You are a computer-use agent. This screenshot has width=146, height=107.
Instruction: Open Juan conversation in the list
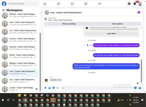20,24
